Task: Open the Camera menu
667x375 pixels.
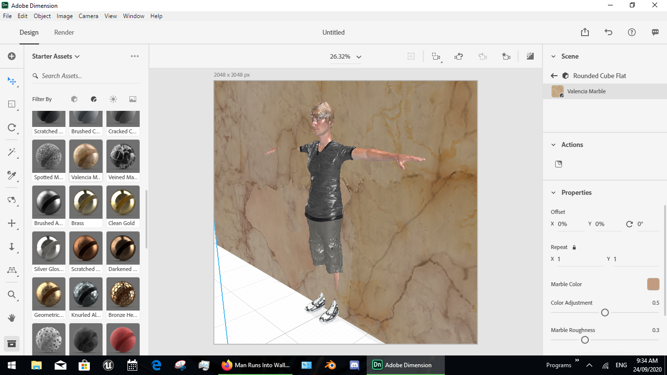Action: pyautogui.click(x=88, y=16)
